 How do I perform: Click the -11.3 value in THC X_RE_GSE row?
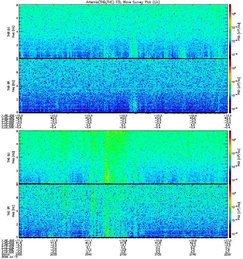point(18,241)
